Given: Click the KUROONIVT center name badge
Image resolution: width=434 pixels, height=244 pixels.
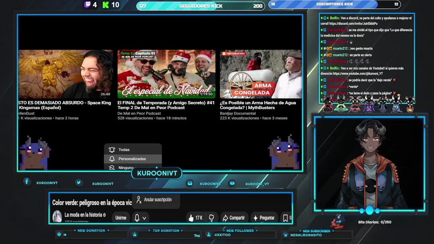Looking at the screenshot, I should [x=157, y=173].
